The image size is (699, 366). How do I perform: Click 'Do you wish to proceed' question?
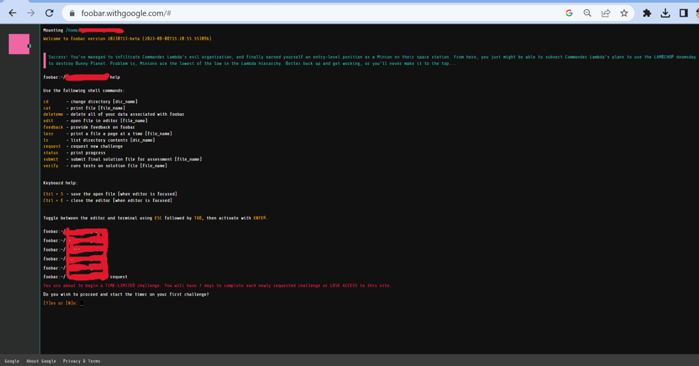click(126, 294)
